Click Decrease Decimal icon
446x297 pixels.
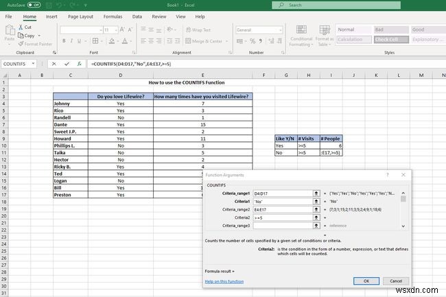pyautogui.click(x=279, y=41)
